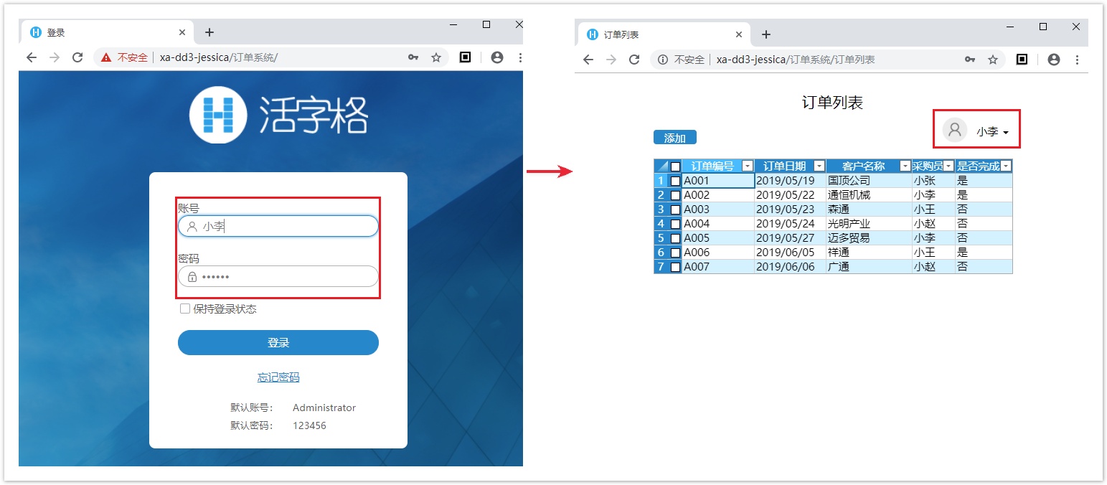Tick the 保持登录状态 checkbox
Viewport: 1107px width, 485px height.
185,309
